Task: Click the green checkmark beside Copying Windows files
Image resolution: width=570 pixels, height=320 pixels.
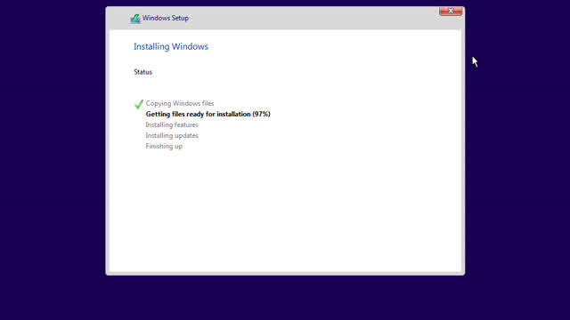Action: coord(139,104)
